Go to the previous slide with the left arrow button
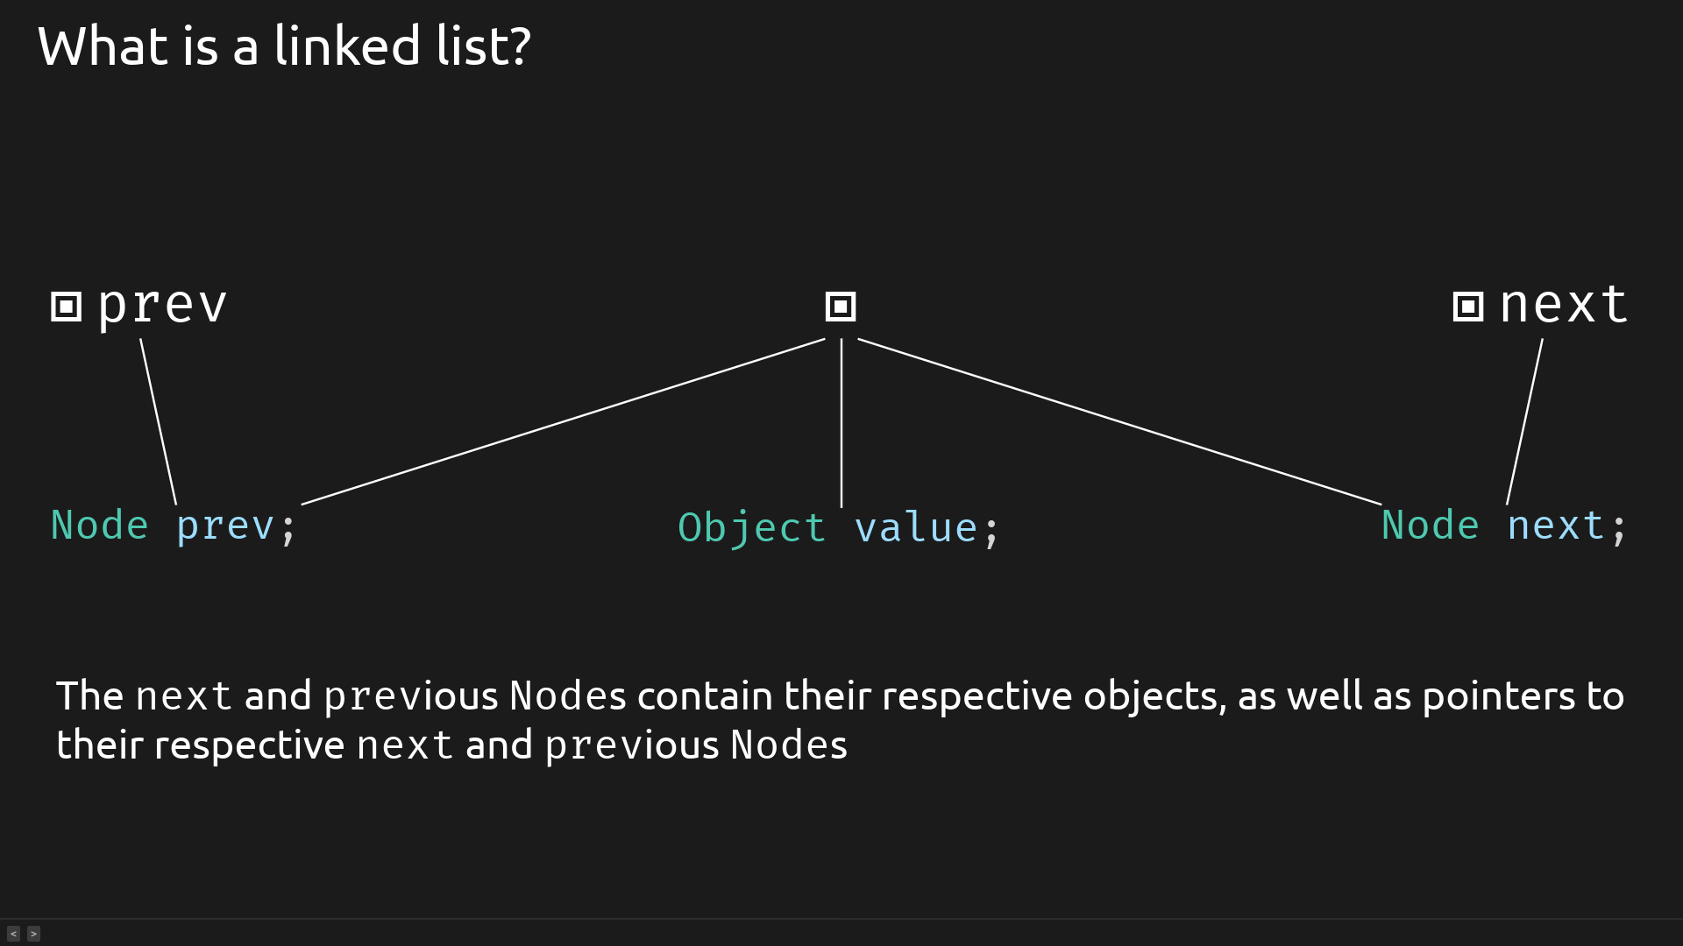Screen dimensions: 1683x946 click(13, 934)
